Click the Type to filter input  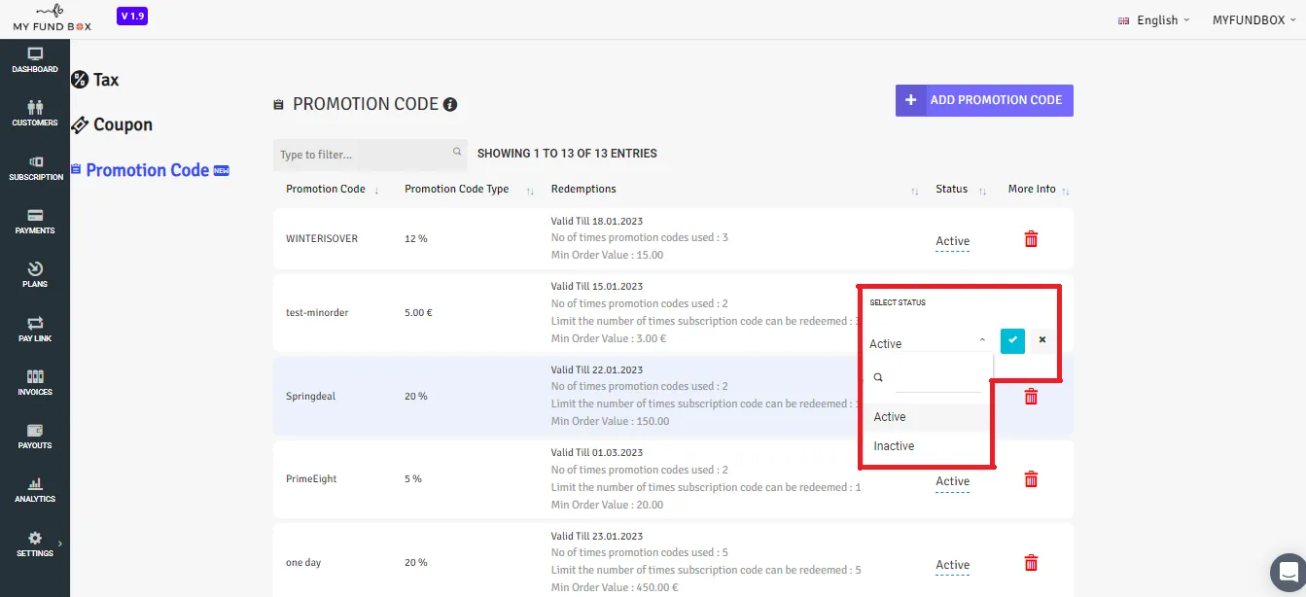[371, 155]
